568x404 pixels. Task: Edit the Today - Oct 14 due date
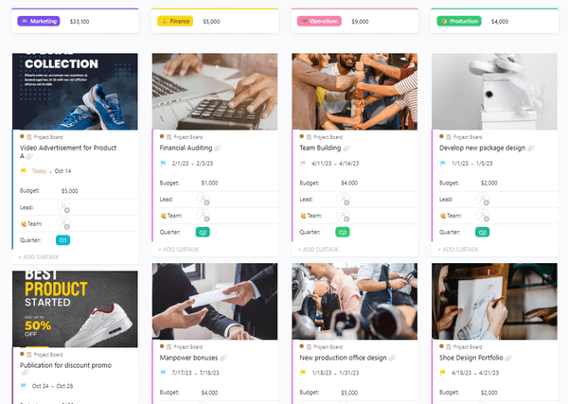point(51,171)
